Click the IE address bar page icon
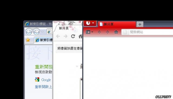The width and height of the screenshot is (173, 99). pos(49,32)
